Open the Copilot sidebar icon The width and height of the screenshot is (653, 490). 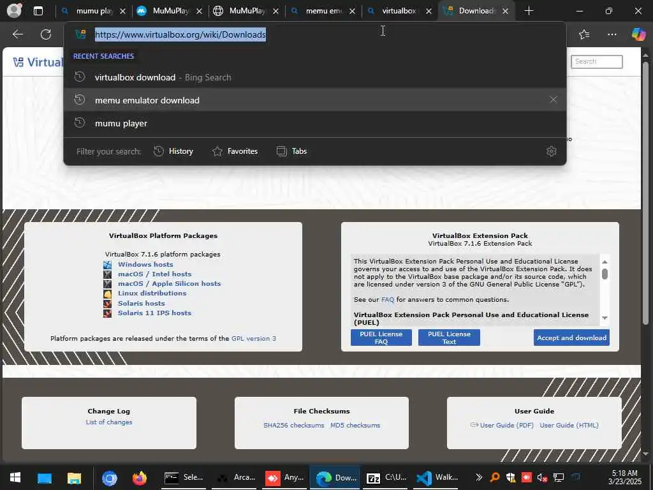(x=638, y=34)
